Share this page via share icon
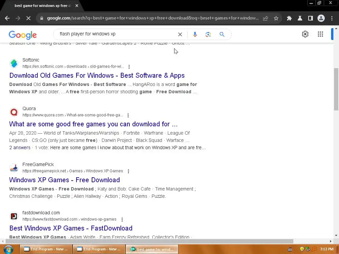Image resolution: width=339 pixels, height=254 pixels. 266,19
